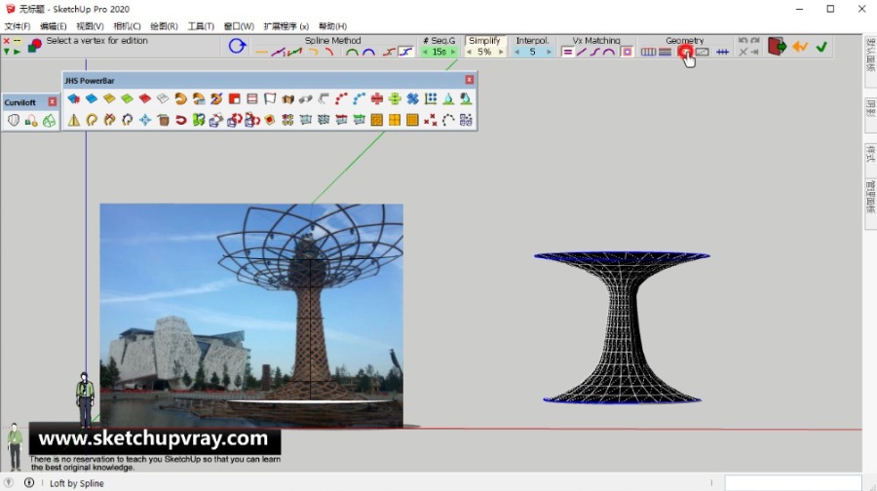877x491 pixels.
Task: Click the white flag icon in JHS PowerBar
Action: pos(270,99)
